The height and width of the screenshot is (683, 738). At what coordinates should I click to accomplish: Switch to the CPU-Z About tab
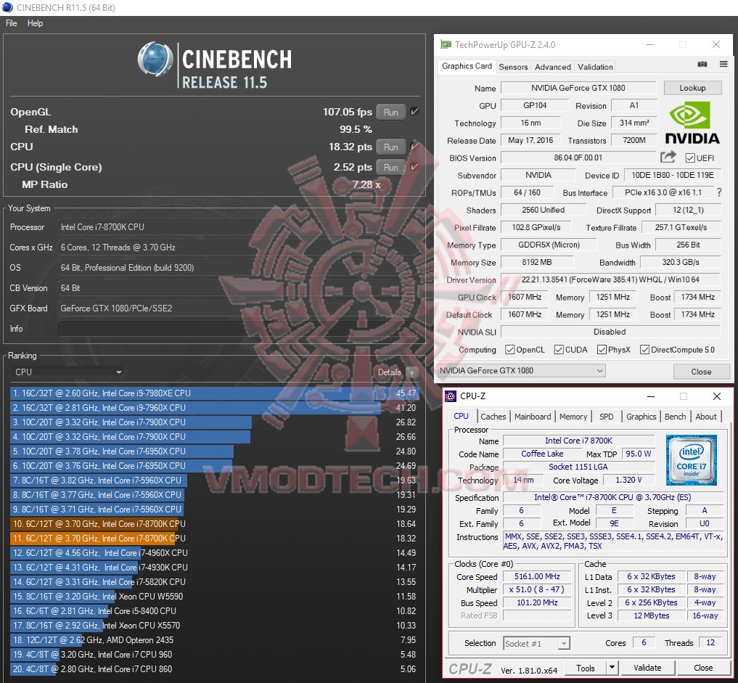tap(706, 417)
